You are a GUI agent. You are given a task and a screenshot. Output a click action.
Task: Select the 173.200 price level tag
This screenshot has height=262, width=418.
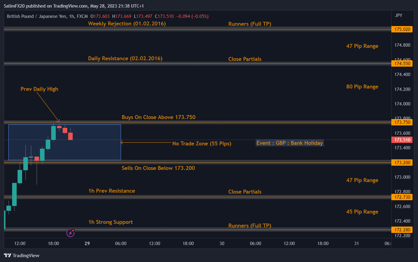click(402, 163)
